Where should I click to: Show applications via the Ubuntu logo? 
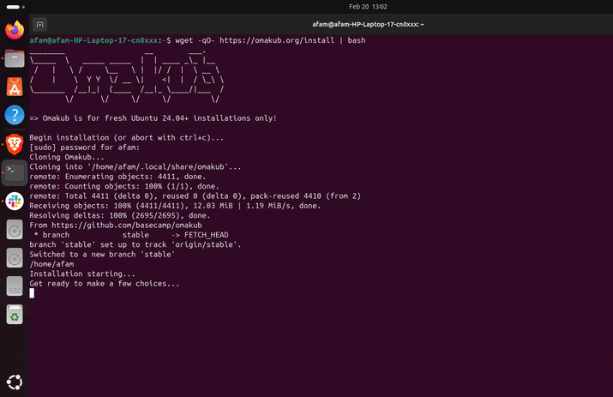15,382
